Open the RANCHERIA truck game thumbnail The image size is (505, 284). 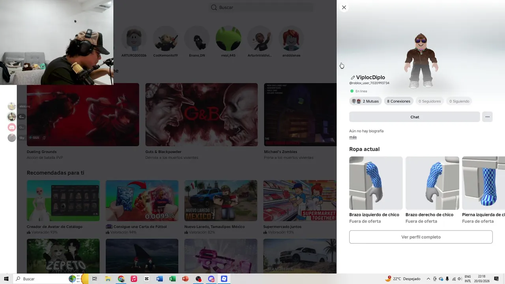[x=300, y=256]
